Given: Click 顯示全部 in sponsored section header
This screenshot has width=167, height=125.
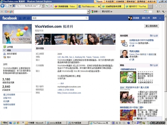Looking at the screenshot, I should [154, 65].
